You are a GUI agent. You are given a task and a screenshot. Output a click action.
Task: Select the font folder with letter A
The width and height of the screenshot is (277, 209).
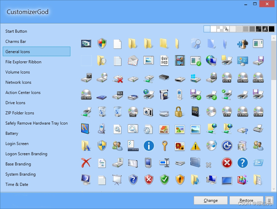coord(86,146)
